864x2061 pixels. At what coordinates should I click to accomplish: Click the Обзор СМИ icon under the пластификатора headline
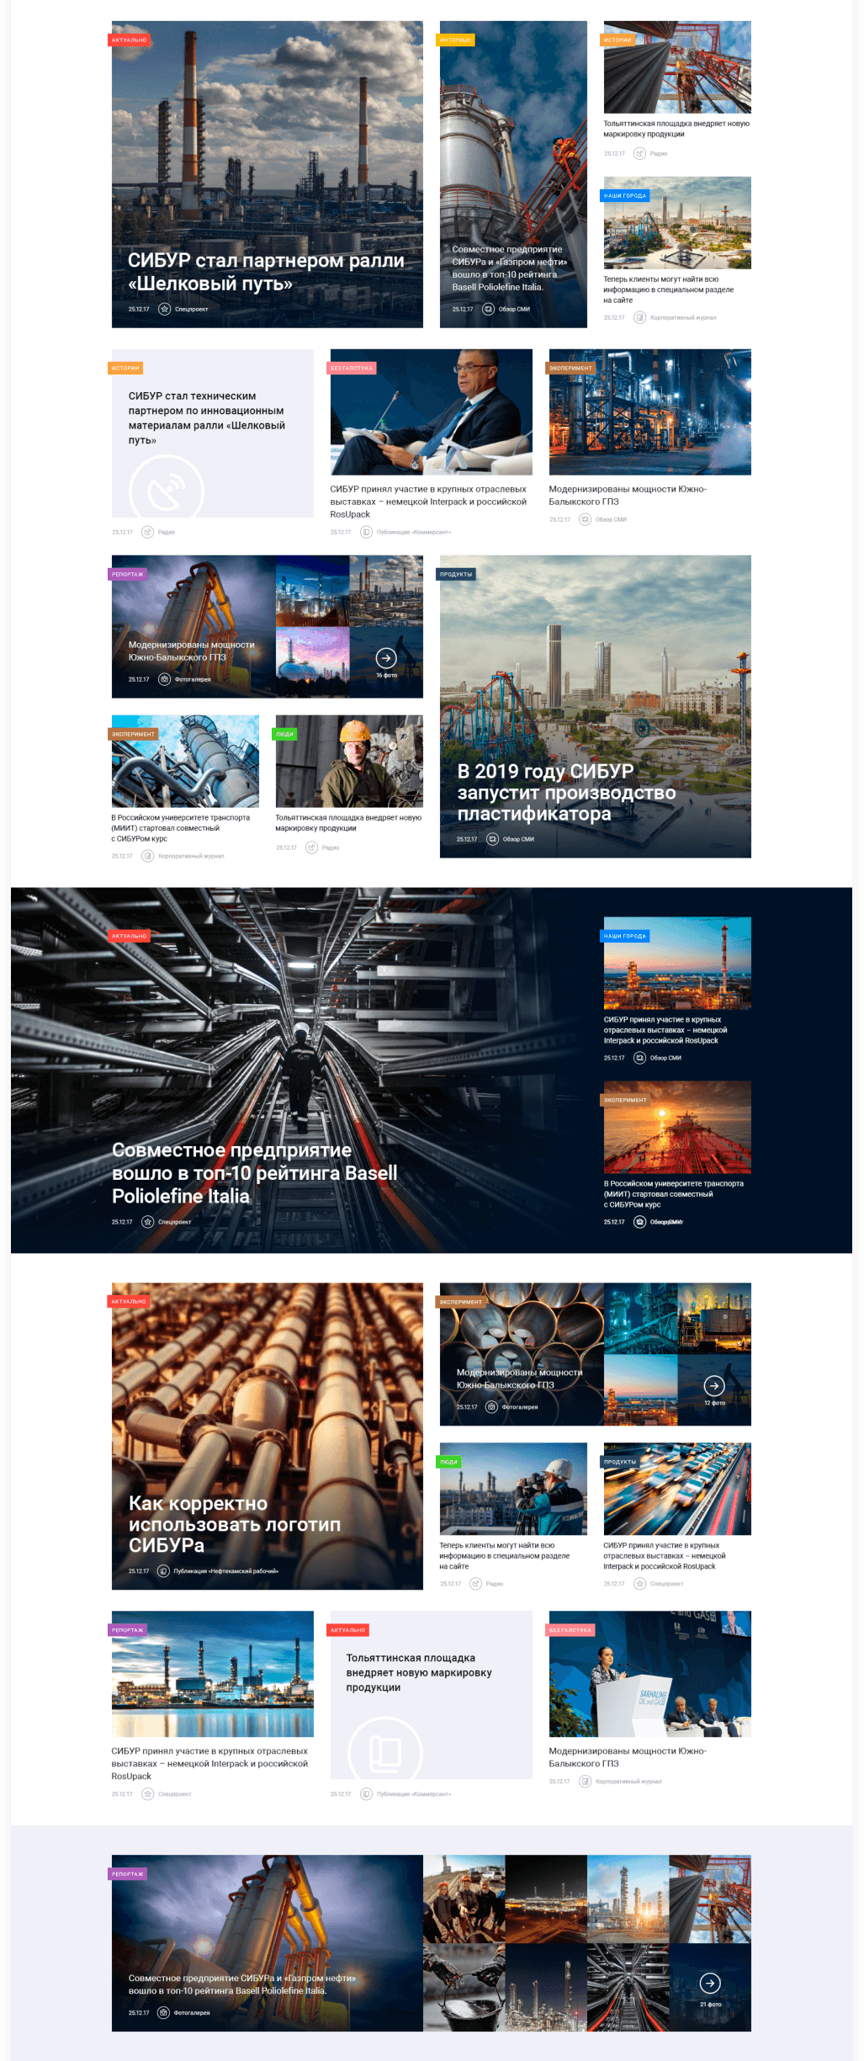pos(493,839)
